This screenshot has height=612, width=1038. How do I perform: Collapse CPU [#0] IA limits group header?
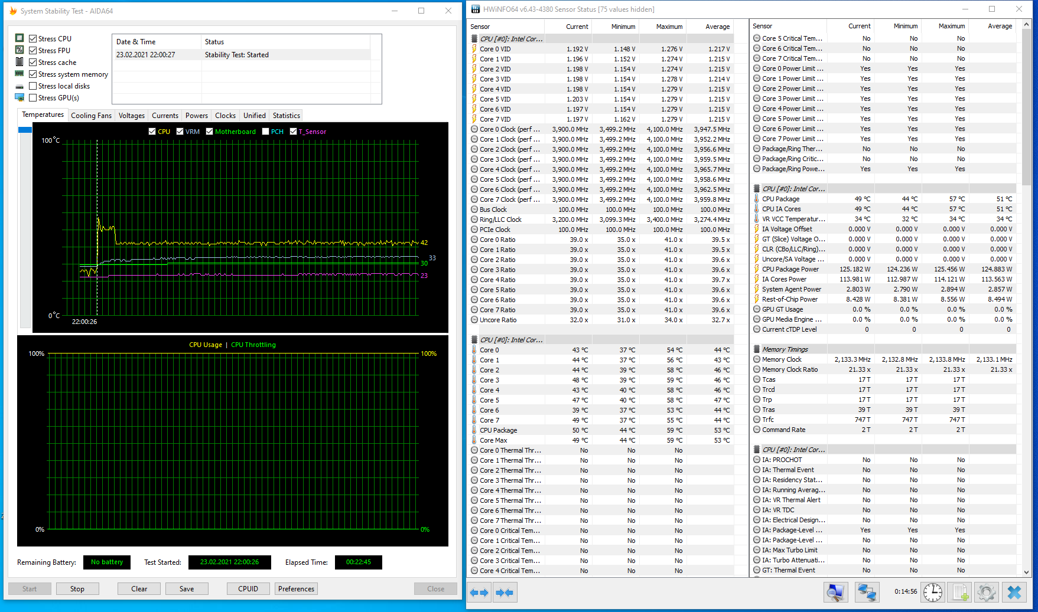click(x=884, y=450)
